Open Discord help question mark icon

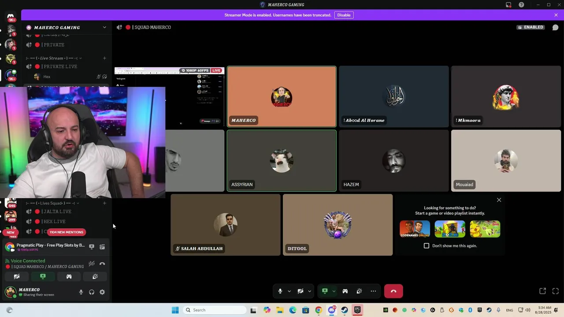[521, 5]
